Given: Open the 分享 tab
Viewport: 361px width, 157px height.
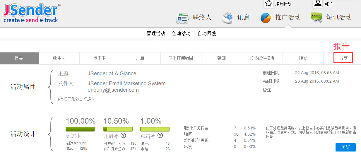Looking at the screenshot, I should click(343, 58).
